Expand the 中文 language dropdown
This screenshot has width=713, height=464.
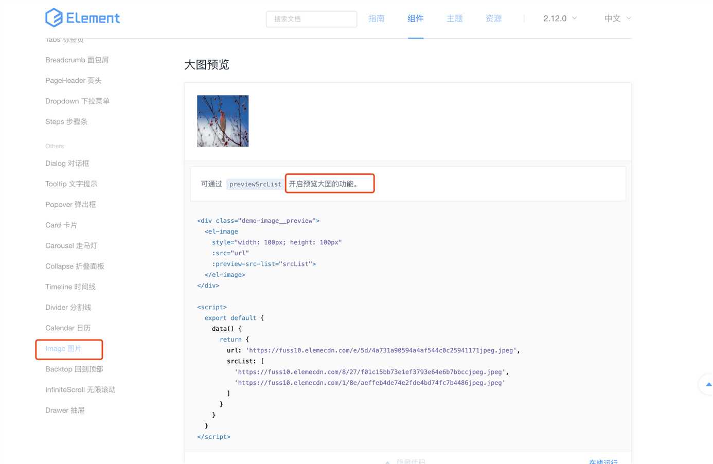pyautogui.click(x=618, y=19)
